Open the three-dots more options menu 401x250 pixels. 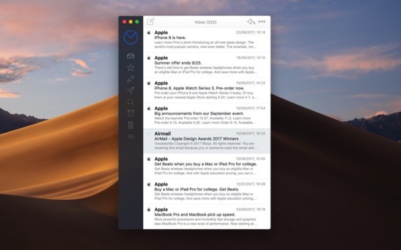262,22
